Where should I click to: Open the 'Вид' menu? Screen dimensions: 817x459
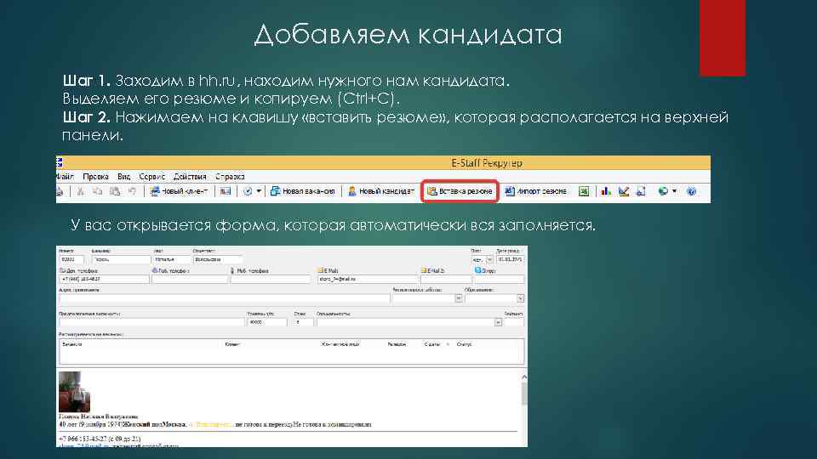[123, 177]
